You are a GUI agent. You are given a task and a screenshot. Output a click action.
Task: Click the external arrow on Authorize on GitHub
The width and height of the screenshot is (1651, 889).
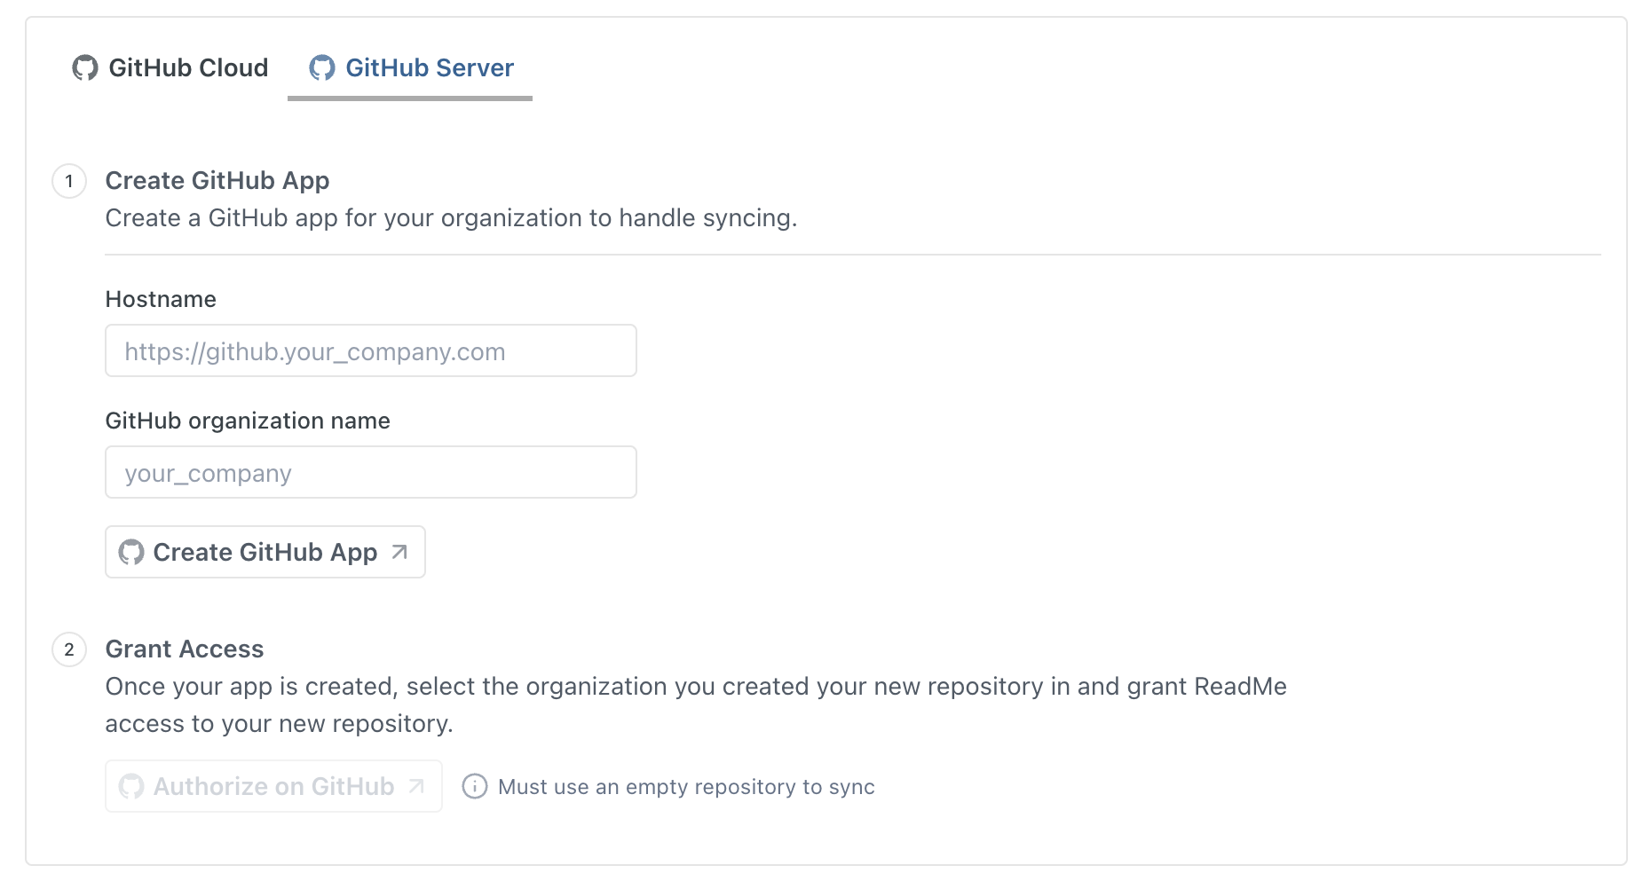pos(416,786)
